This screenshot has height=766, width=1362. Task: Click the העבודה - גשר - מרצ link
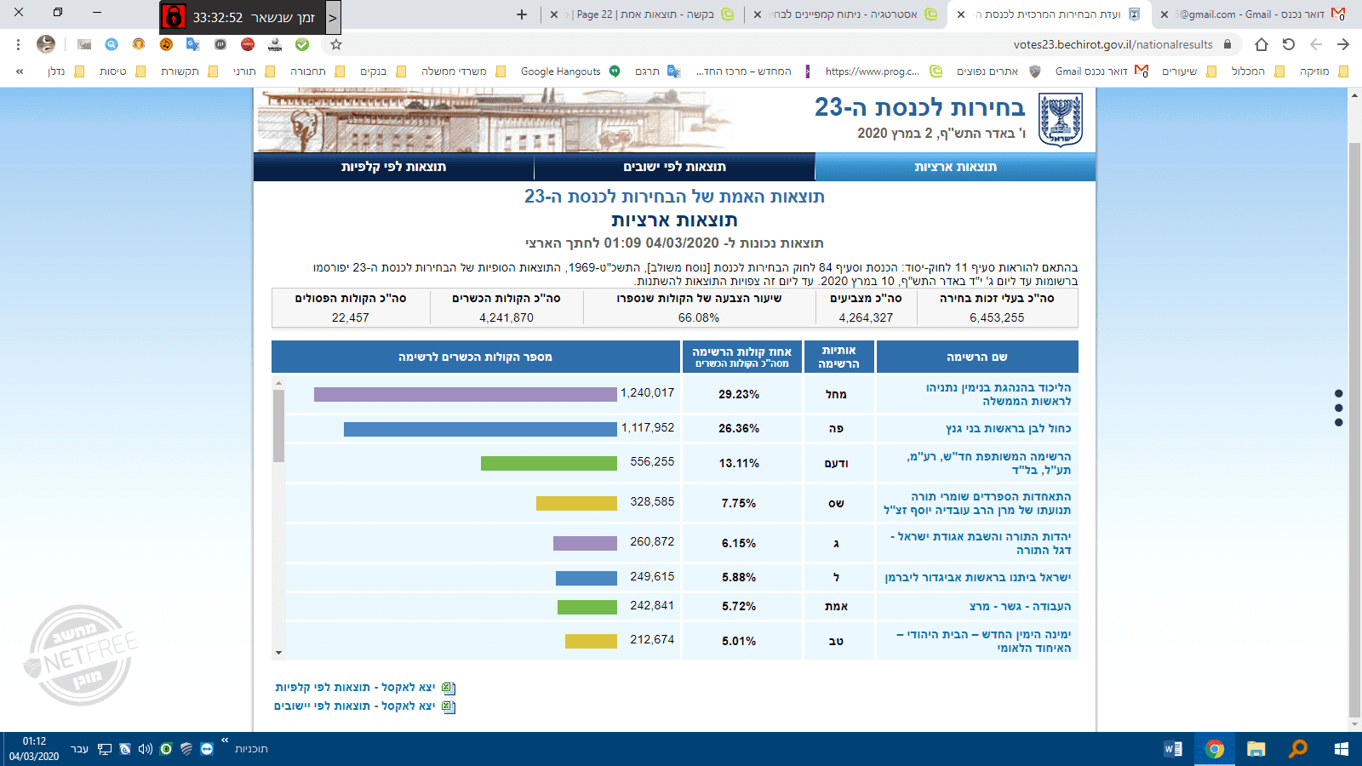(1020, 606)
